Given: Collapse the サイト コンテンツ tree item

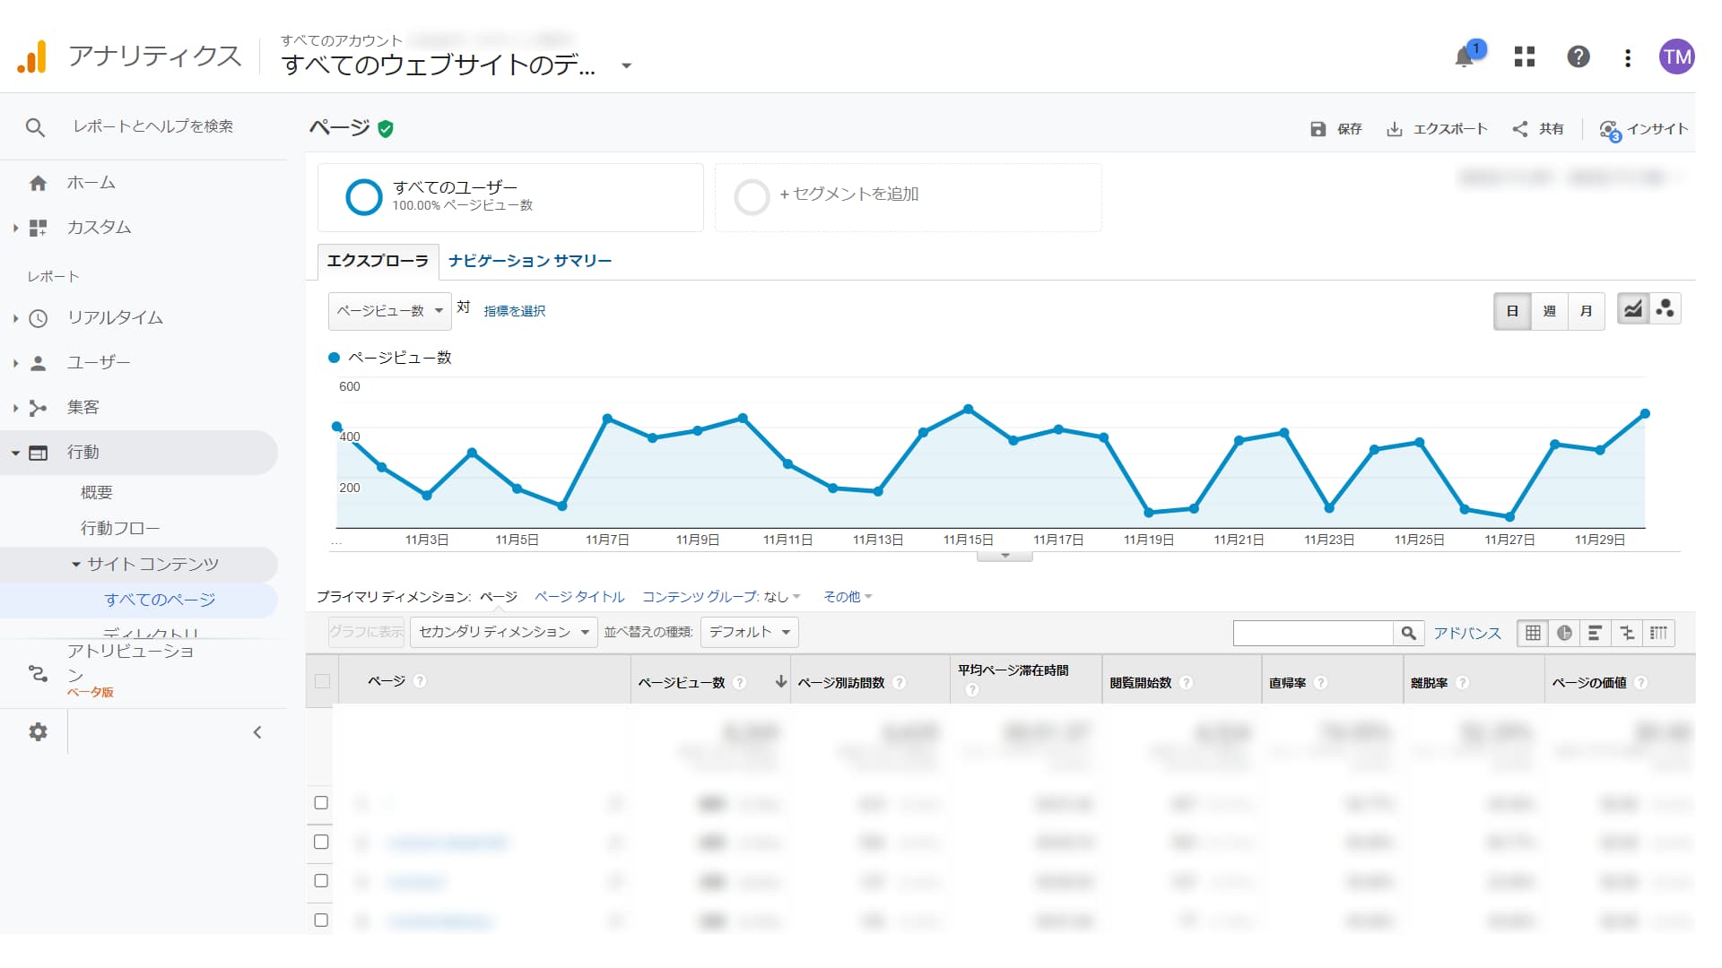Looking at the screenshot, I should coord(76,565).
